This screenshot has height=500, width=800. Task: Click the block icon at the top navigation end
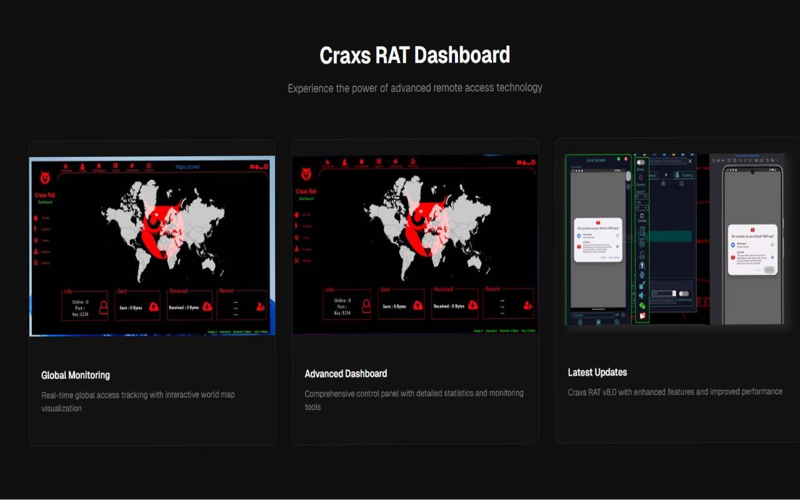tap(148, 165)
